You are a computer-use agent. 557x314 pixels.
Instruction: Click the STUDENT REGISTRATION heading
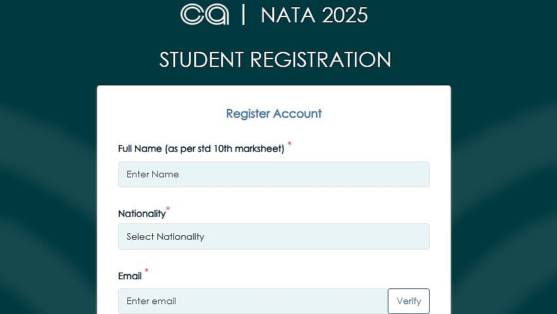point(275,60)
